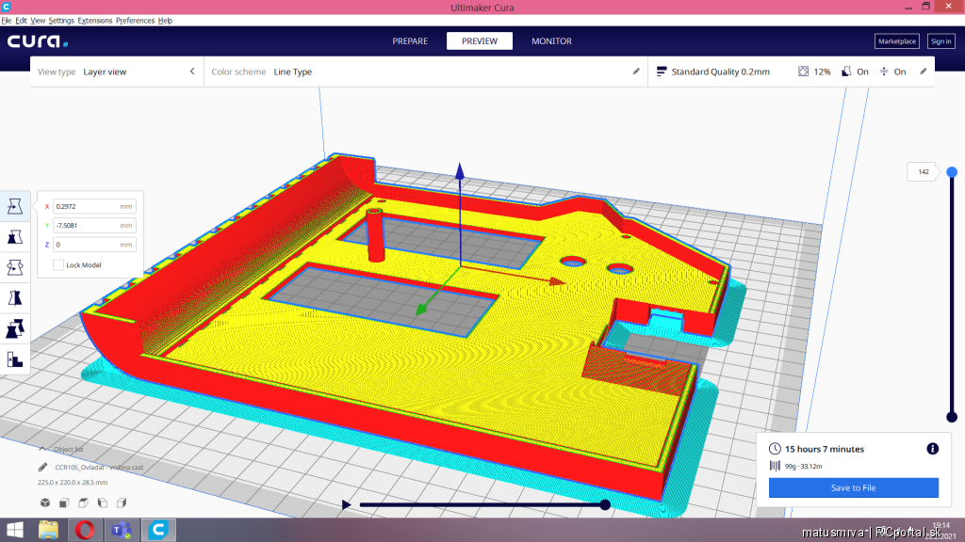Click the support On icon

[x=847, y=72]
